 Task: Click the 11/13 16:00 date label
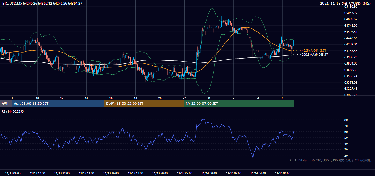(x=111, y=173)
